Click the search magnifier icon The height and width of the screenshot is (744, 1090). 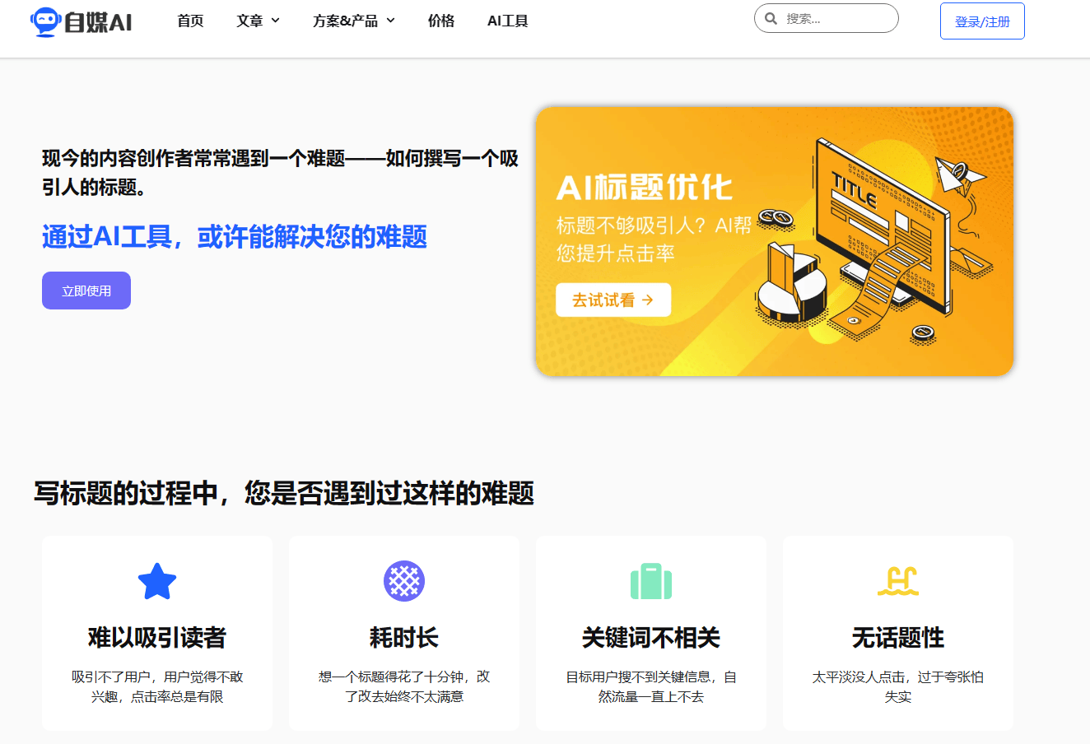(x=771, y=18)
